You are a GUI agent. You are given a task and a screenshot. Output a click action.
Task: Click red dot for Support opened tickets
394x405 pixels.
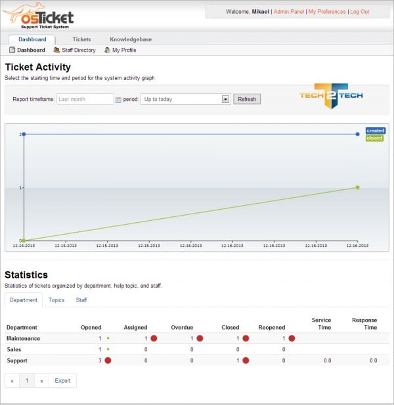[108, 360]
